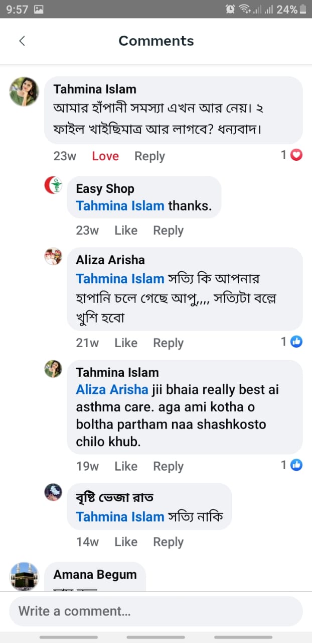Tap the back arrow in Comments header
The height and width of the screenshot is (643, 312).
pyautogui.click(x=22, y=41)
